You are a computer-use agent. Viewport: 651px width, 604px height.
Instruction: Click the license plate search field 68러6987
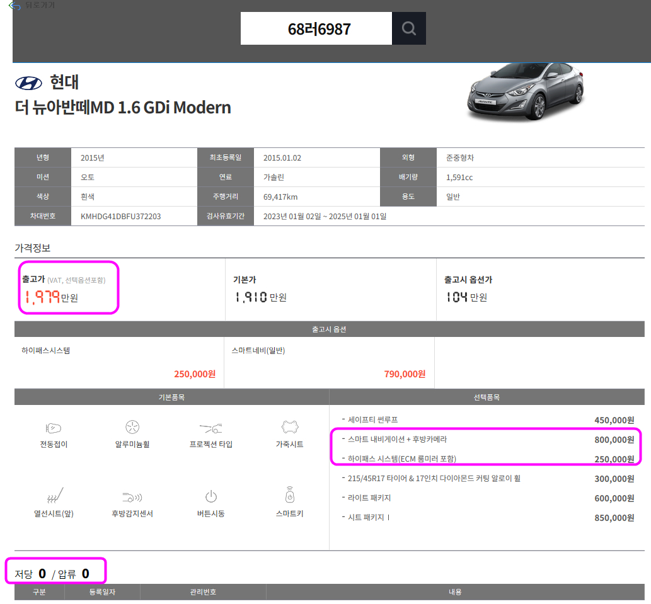click(x=316, y=28)
